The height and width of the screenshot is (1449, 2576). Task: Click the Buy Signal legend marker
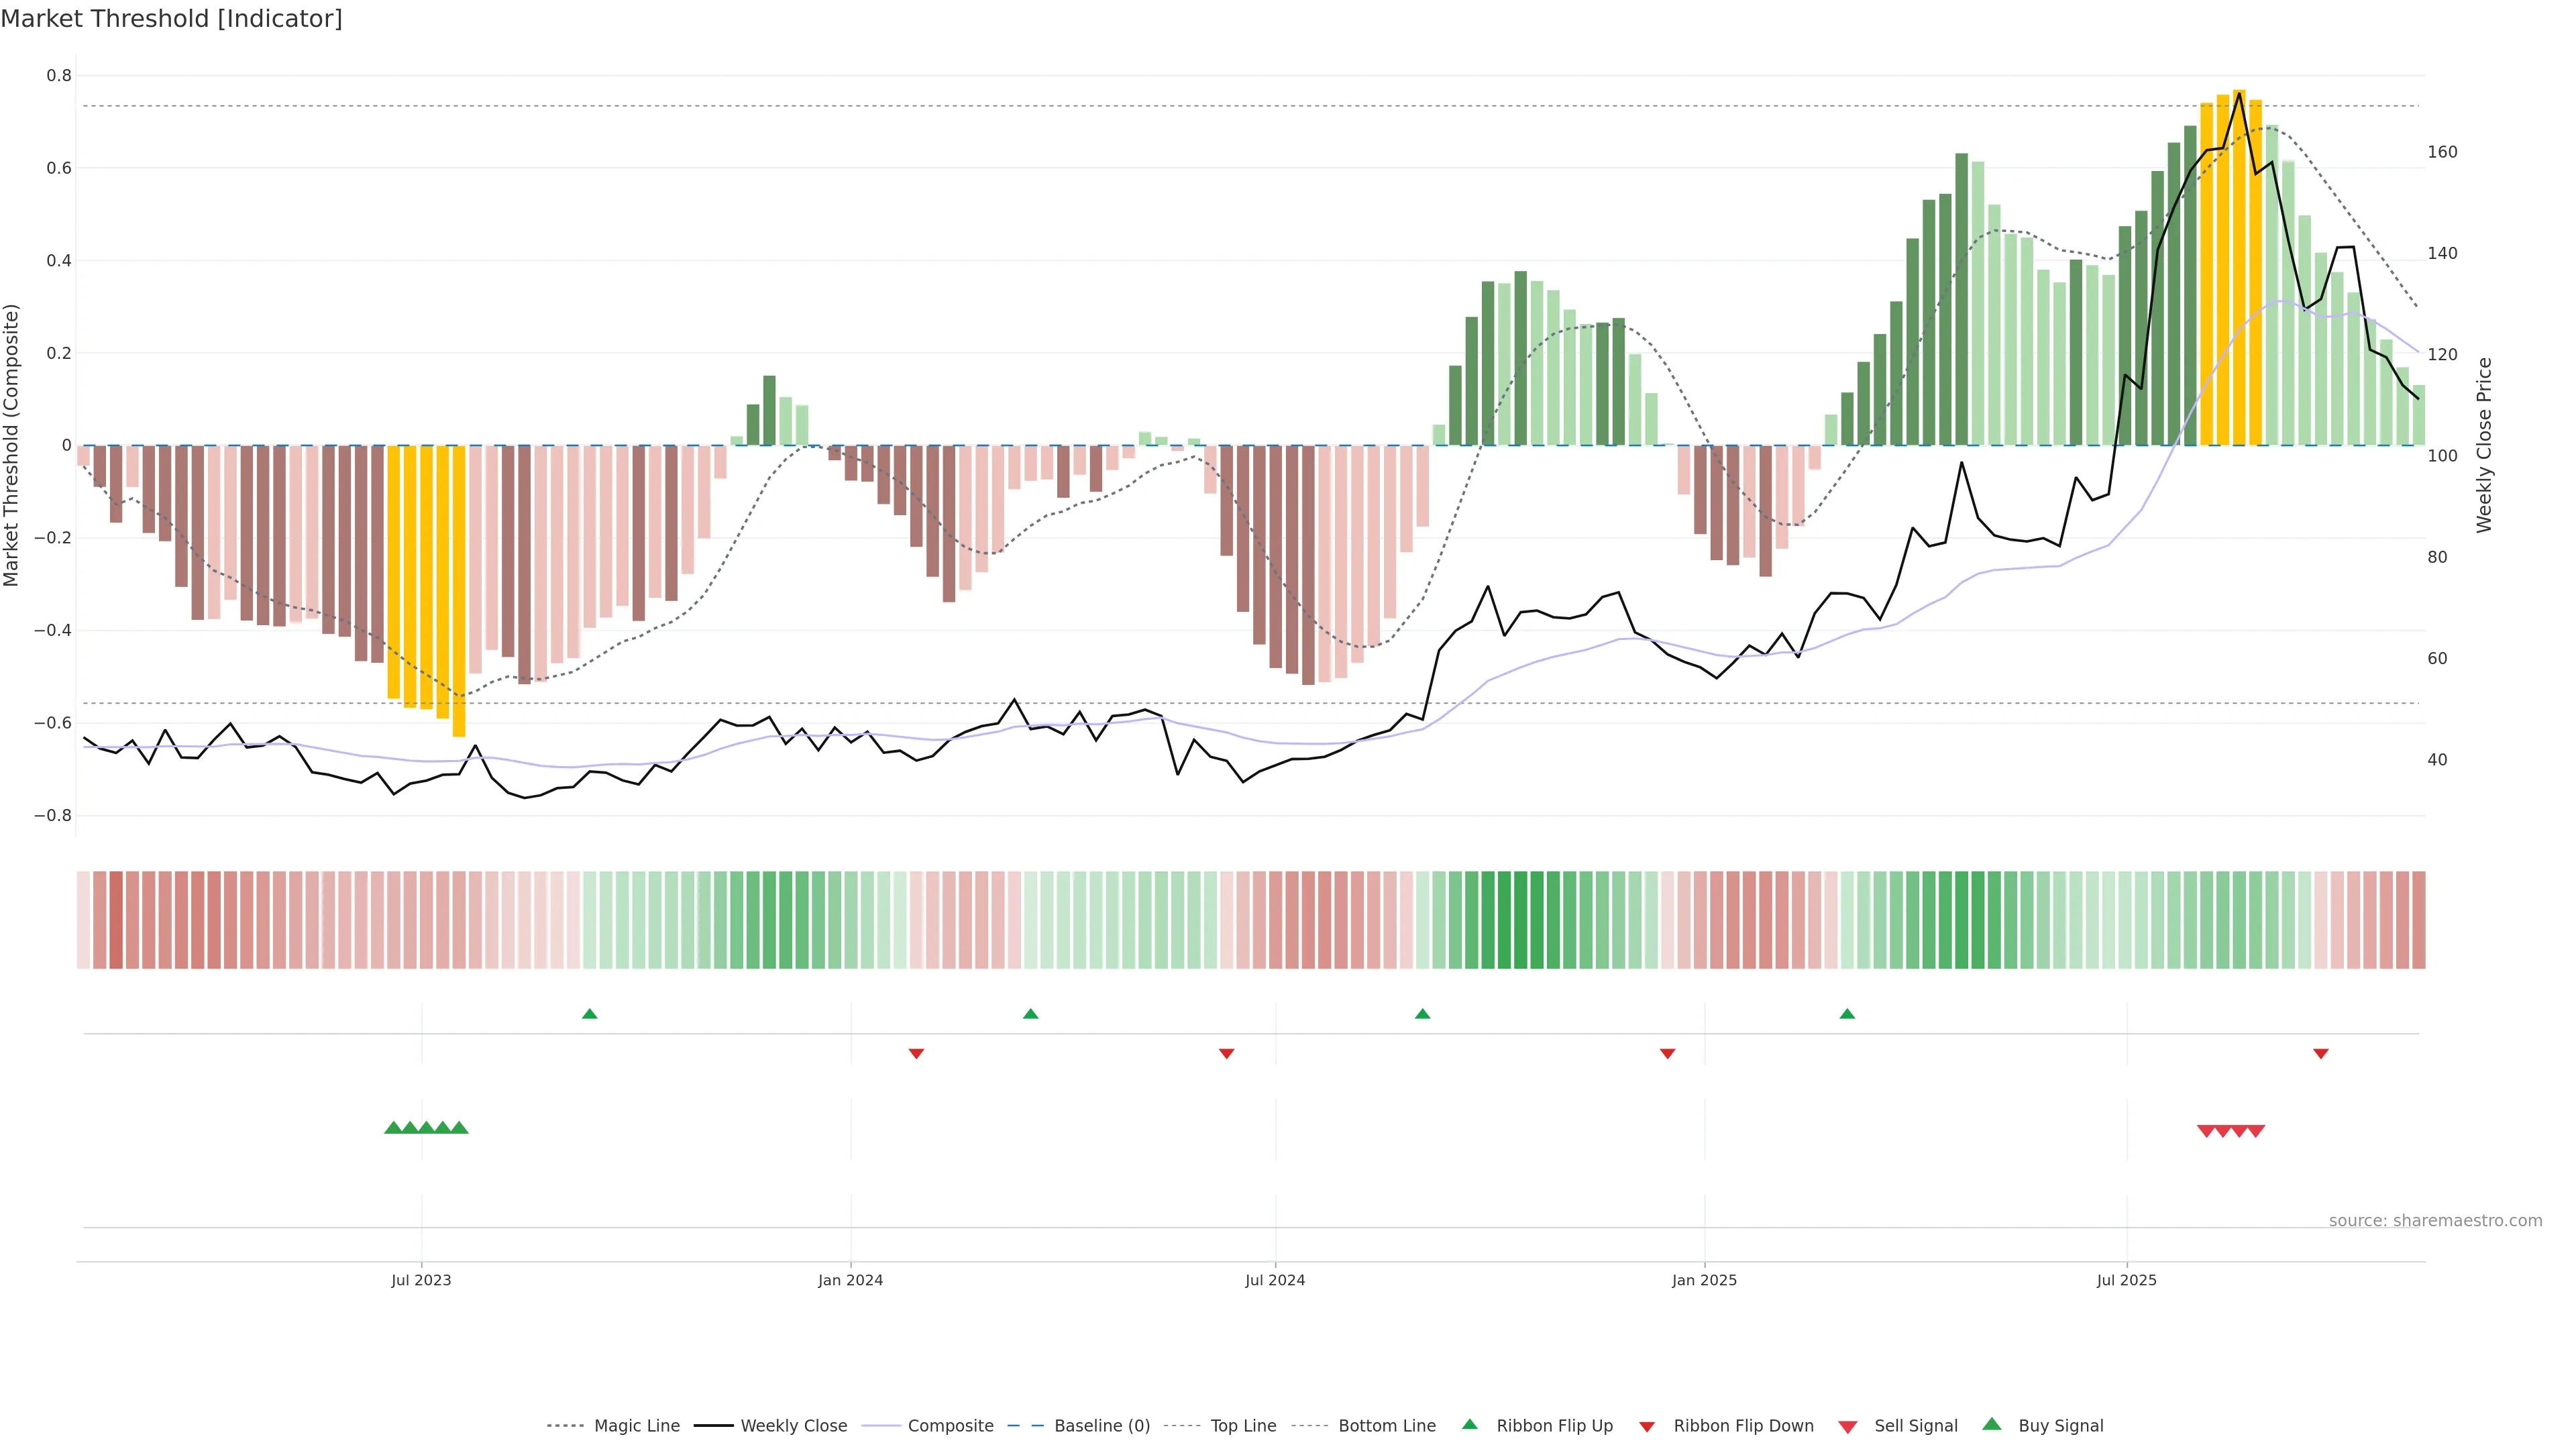pos(1991,1424)
